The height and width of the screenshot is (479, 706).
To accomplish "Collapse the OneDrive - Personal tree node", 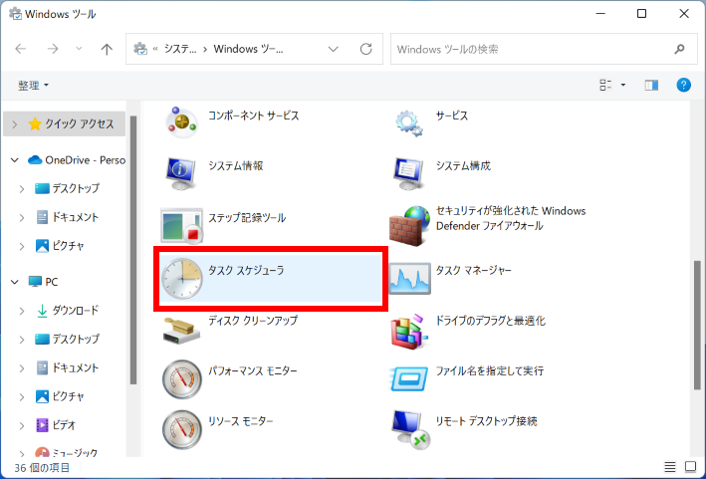I will (x=14, y=159).
